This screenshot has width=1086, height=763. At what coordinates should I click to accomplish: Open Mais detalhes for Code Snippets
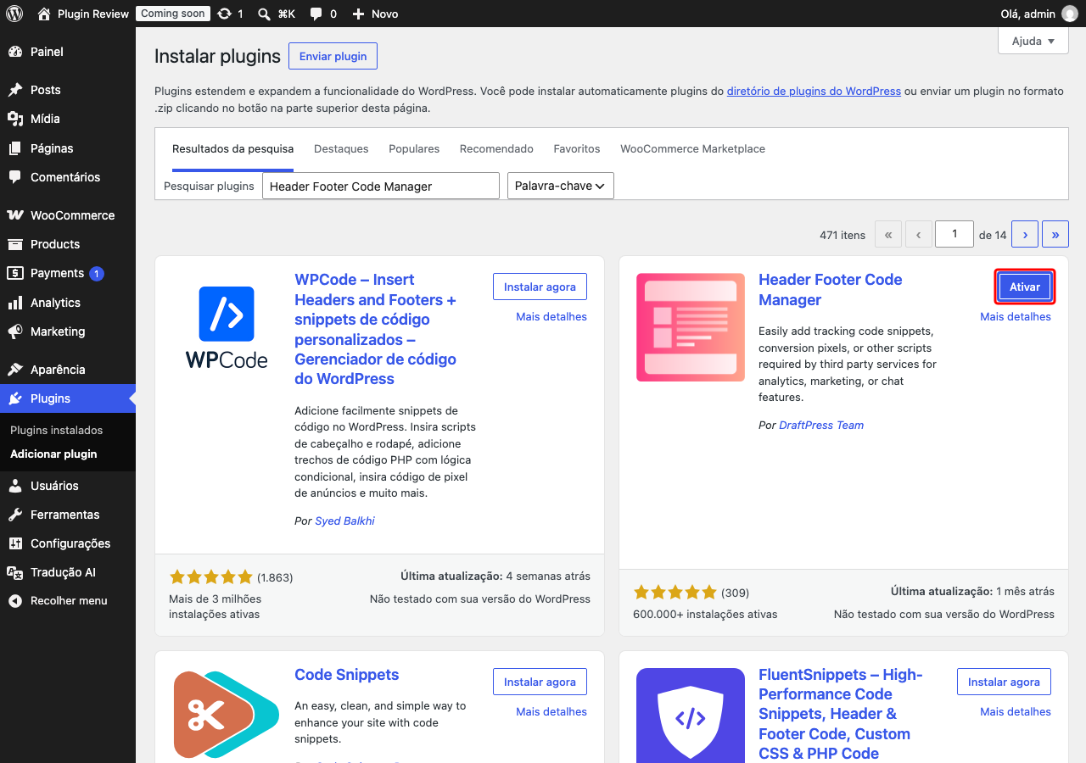point(551,711)
